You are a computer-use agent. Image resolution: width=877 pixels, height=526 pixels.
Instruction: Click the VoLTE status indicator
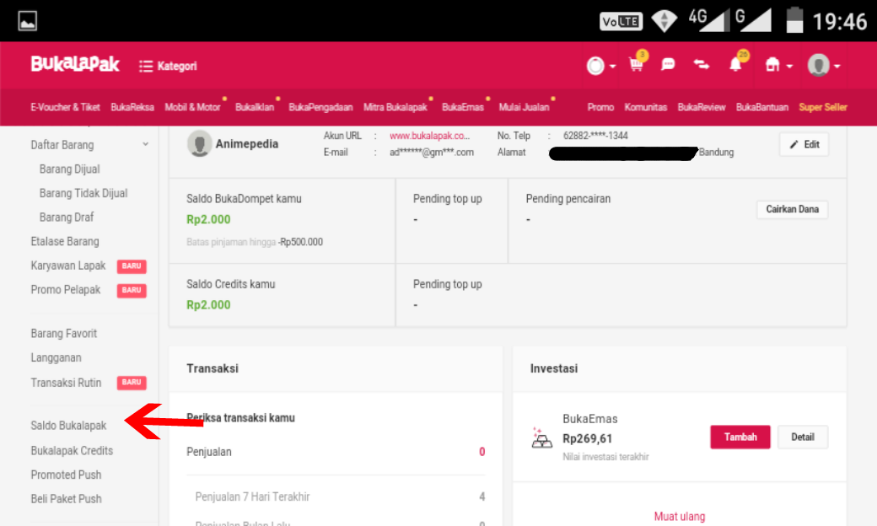(621, 21)
